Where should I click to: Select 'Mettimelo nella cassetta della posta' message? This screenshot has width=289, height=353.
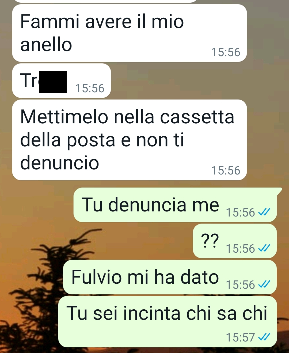[129, 140]
